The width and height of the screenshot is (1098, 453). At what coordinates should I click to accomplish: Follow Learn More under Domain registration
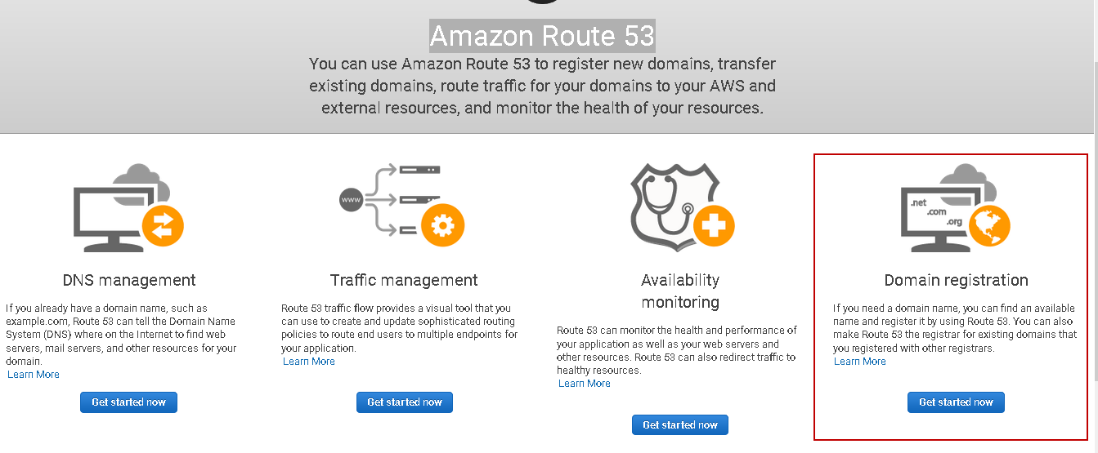click(860, 362)
